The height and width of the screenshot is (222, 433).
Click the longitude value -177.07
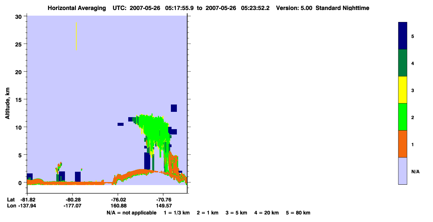(x=73, y=206)
